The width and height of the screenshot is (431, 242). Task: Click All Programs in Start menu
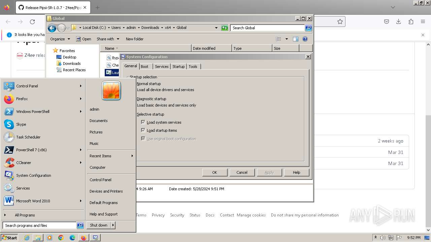25,215
